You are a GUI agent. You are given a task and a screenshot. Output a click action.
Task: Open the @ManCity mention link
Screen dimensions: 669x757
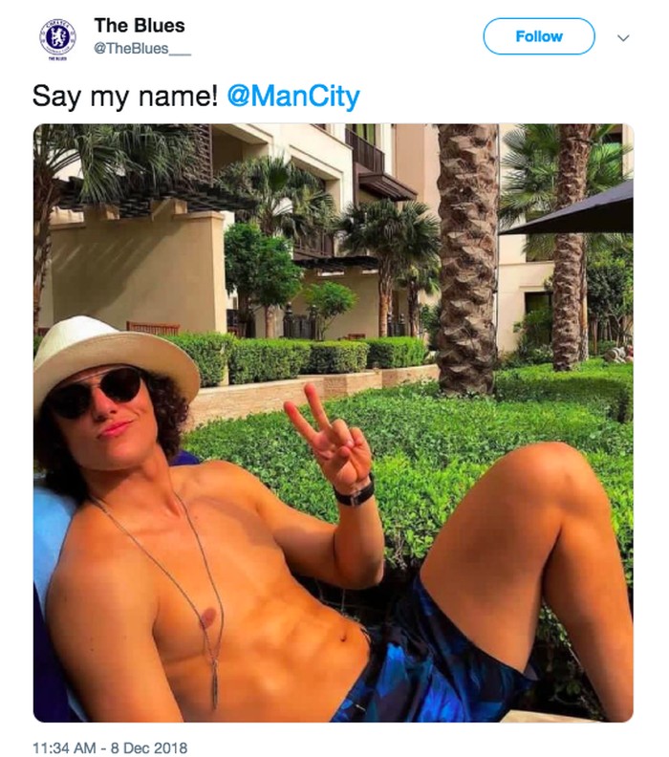(x=293, y=97)
